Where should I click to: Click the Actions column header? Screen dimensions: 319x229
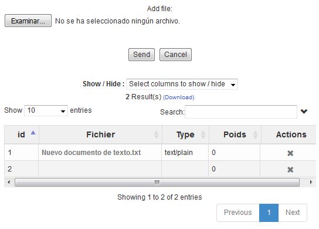(291, 134)
